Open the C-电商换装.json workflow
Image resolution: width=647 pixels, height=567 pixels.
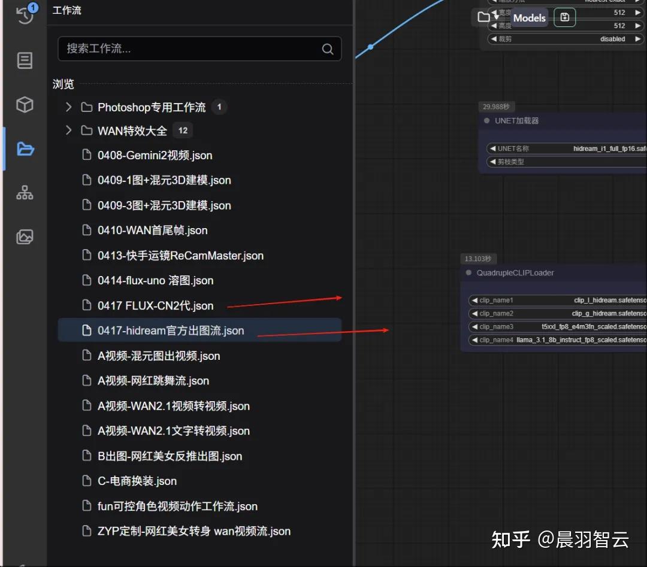tap(137, 481)
